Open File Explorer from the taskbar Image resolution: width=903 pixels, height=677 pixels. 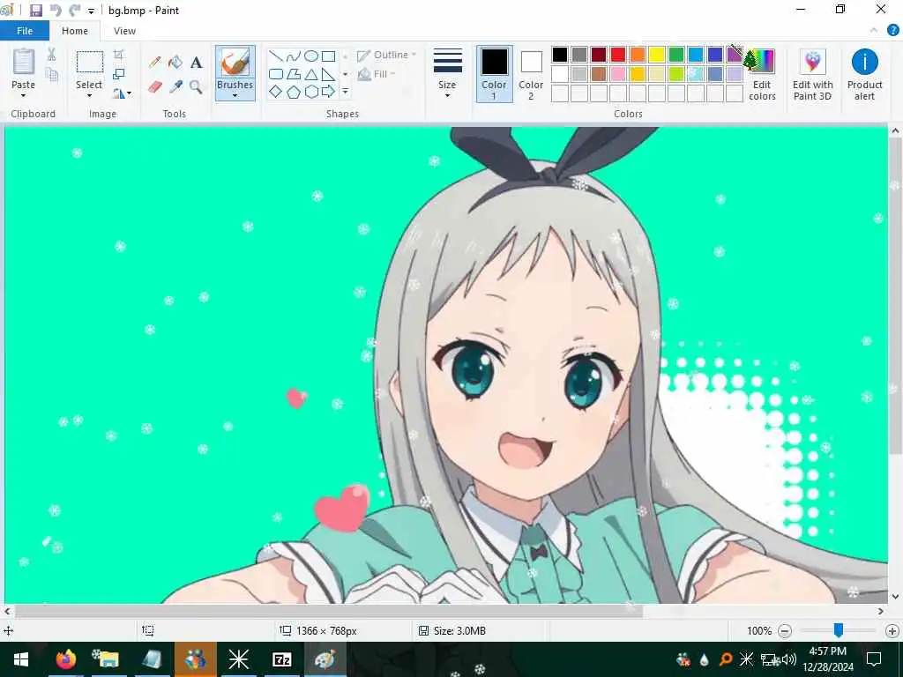[108, 659]
